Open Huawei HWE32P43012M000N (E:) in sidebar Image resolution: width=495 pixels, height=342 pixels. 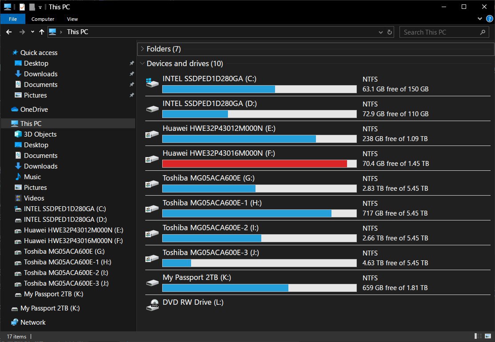[74, 230]
